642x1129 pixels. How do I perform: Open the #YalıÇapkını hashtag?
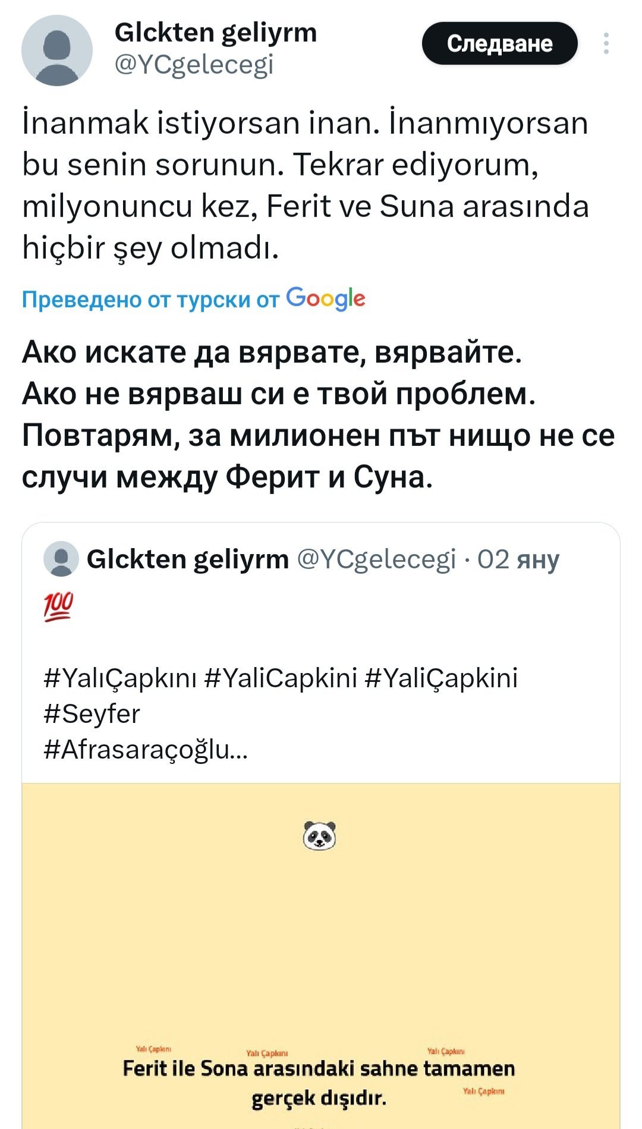pos(120,678)
